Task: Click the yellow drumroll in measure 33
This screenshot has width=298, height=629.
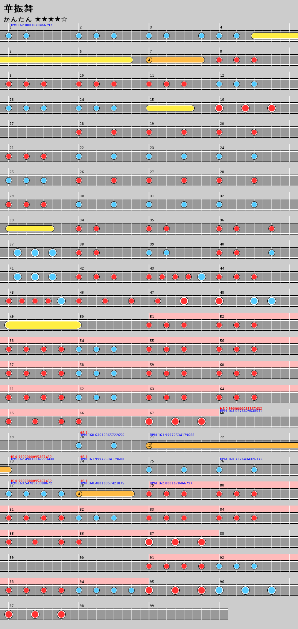Action: (30, 229)
